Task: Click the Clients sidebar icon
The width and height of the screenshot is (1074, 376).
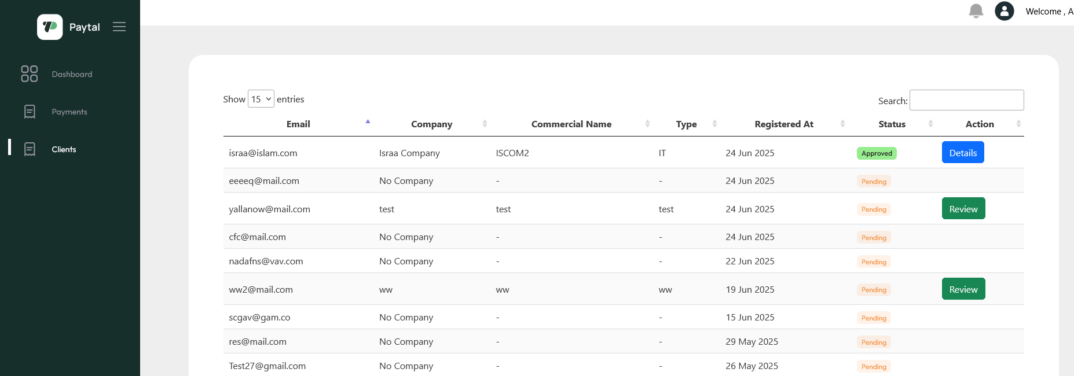Action: [30, 149]
